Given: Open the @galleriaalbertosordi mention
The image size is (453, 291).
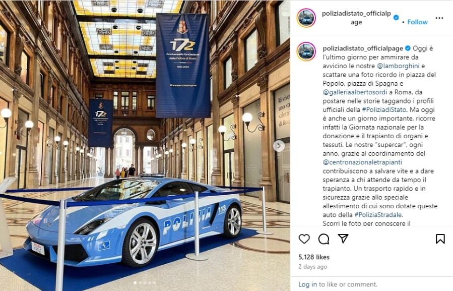Looking at the screenshot, I should (x=355, y=92).
